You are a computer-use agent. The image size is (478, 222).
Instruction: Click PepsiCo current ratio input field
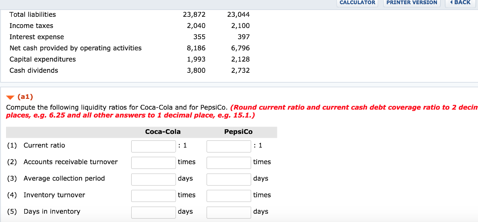coord(229,146)
